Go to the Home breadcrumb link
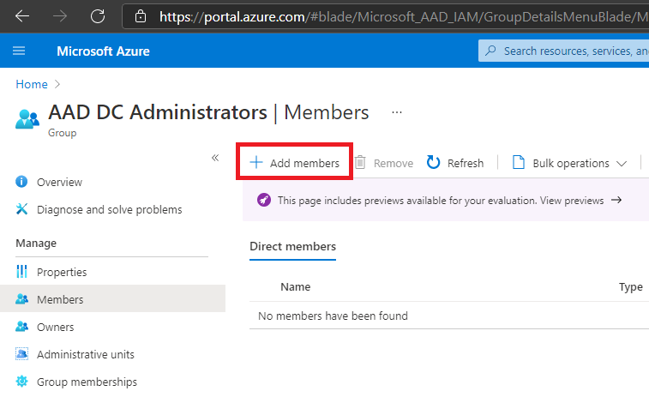Viewport: 649px width, 397px height. point(32,84)
